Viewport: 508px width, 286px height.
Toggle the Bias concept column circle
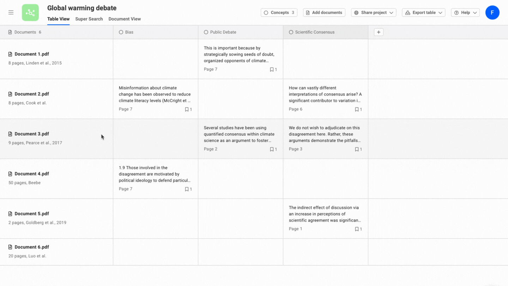point(121,32)
